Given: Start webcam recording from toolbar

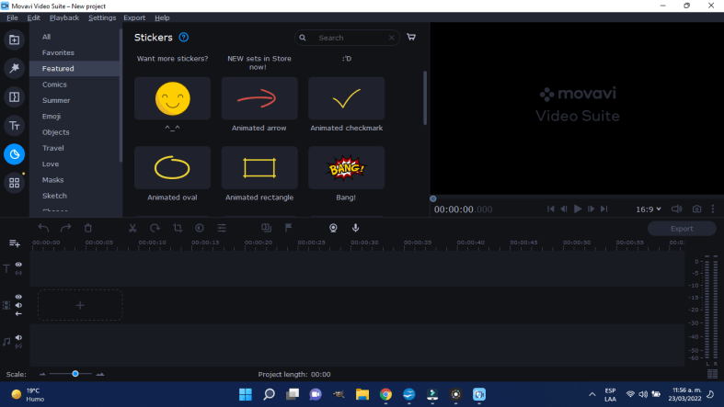Looking at the screenshot, I should [x=333, y=228].
